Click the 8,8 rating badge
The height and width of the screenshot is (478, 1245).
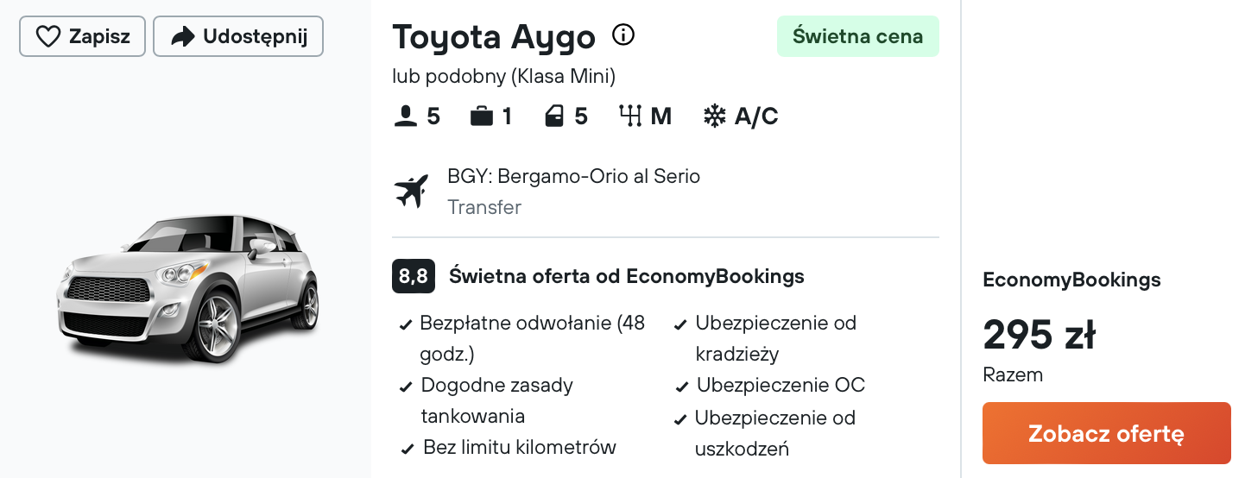click(414, 276)
